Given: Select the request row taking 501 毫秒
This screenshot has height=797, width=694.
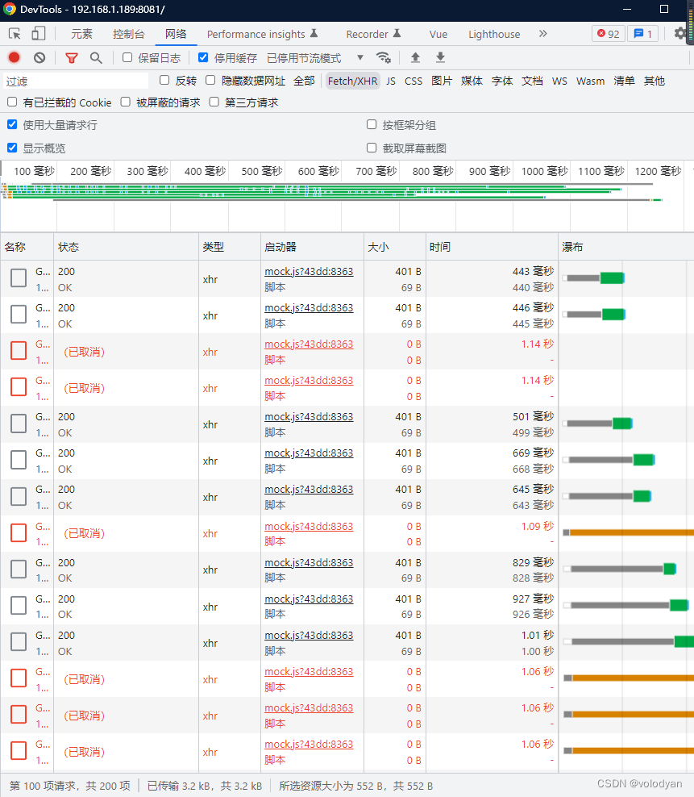Looking at the screenshot, I should [347, 424].
